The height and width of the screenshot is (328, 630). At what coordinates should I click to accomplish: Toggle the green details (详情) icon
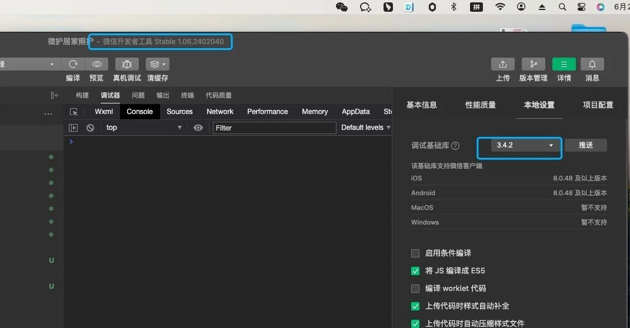tap(564, 64)
